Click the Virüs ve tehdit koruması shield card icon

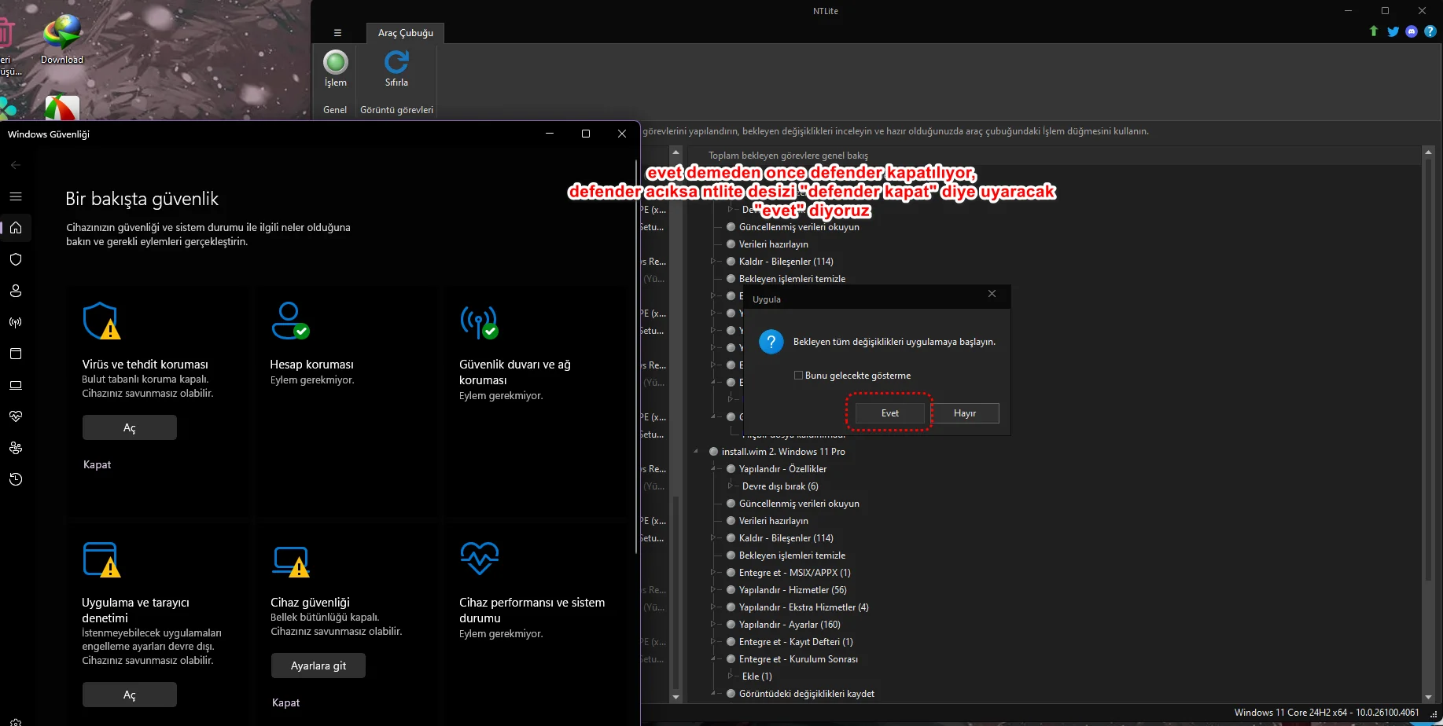[x=101, y=321]
